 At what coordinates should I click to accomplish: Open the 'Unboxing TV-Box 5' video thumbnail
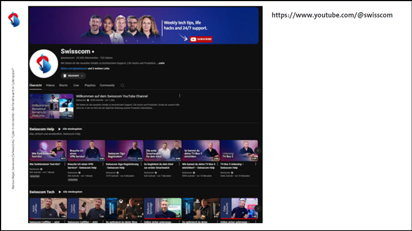[239, 150]
